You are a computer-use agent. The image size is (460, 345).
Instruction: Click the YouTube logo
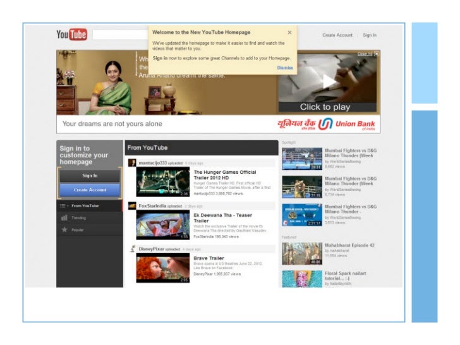click(71, 34)
